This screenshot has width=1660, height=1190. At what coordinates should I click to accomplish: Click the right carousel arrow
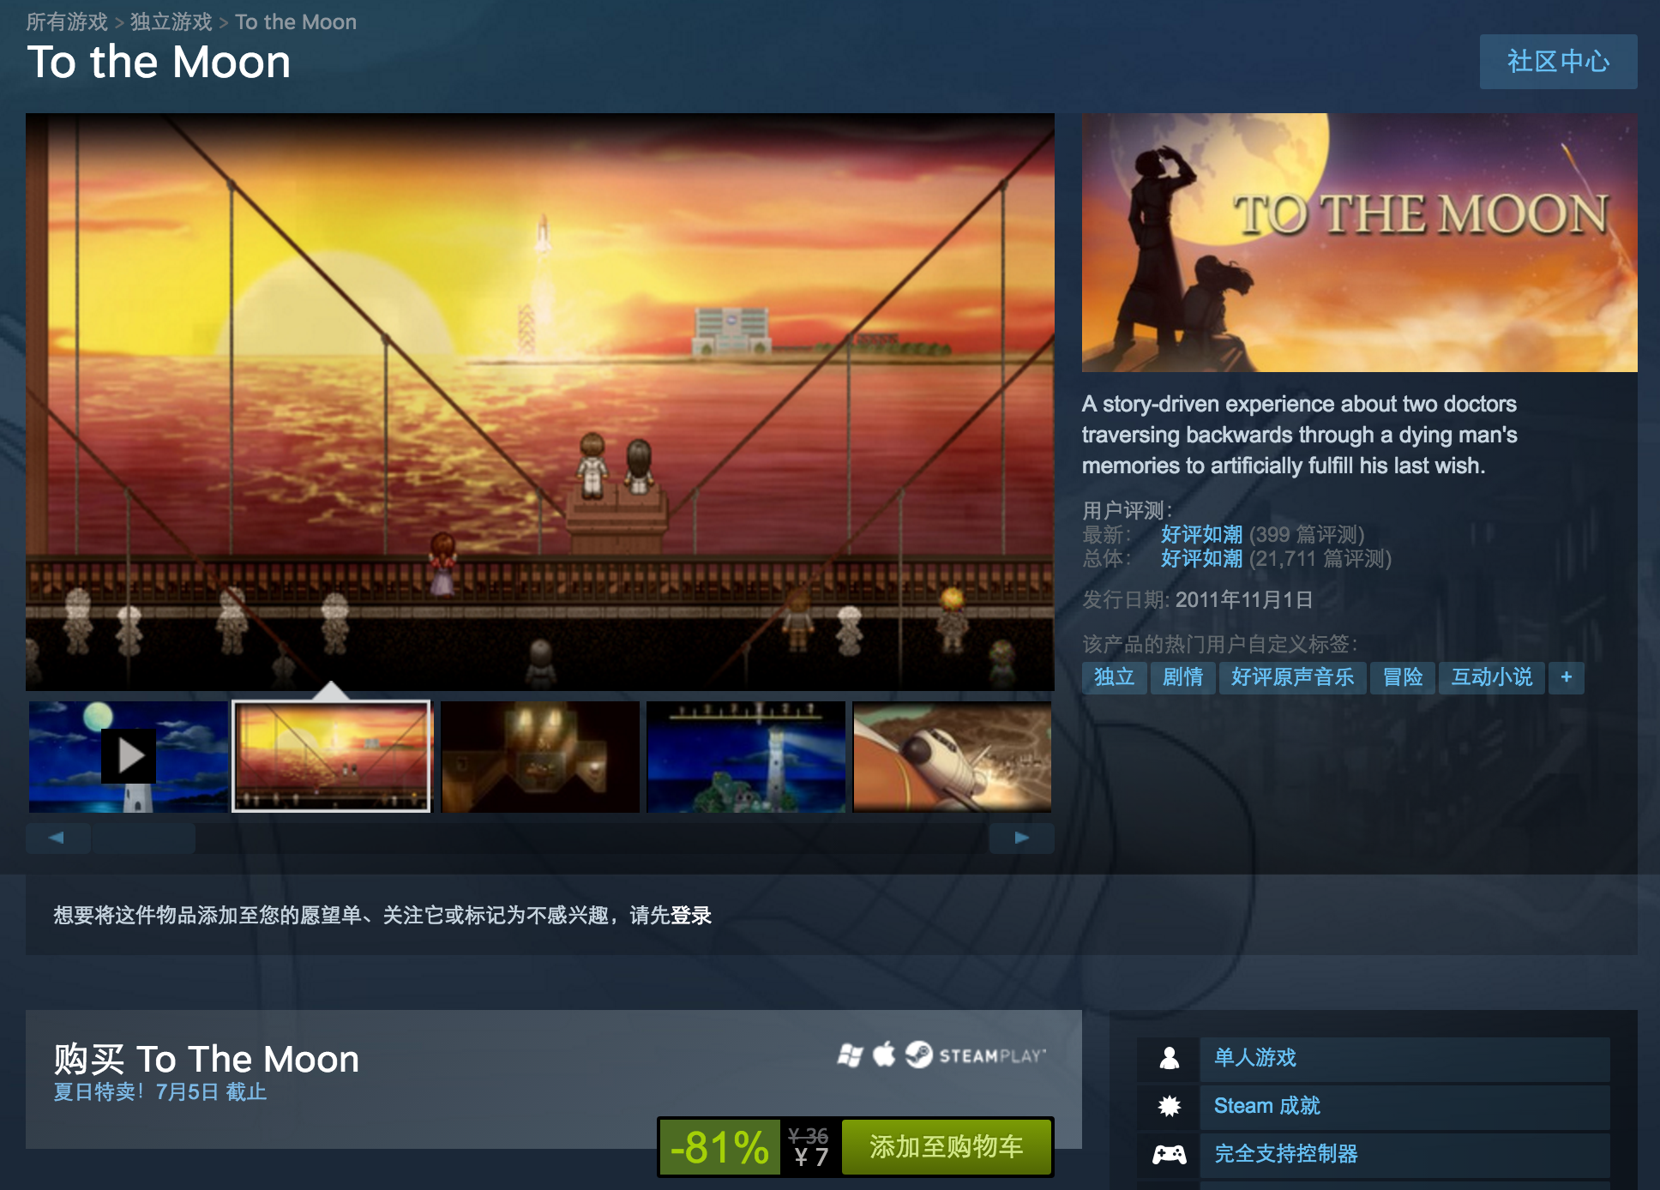1021,838
